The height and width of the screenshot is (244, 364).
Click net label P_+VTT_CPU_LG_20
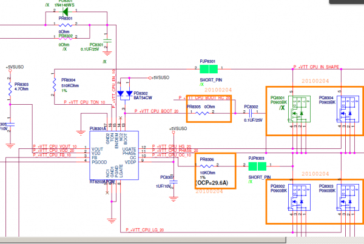[x=145, y=230]
